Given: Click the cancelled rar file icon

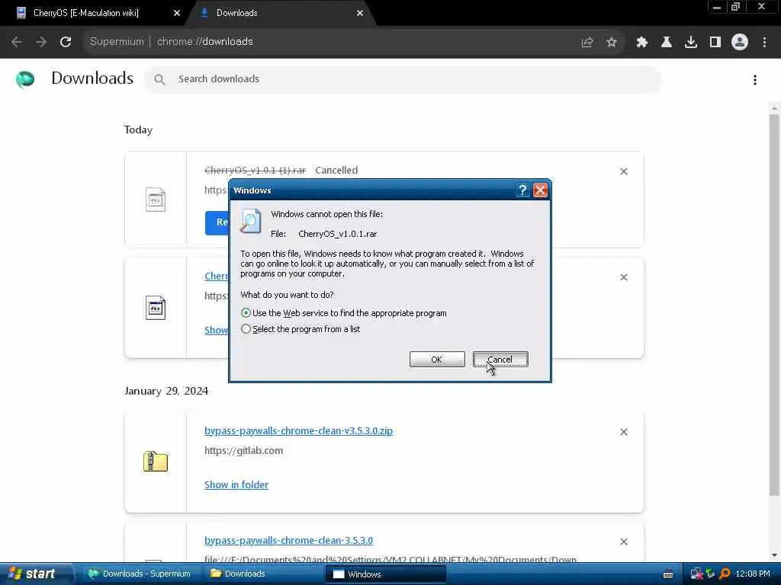Looking at the screenshot, I should tap(156, 200).
